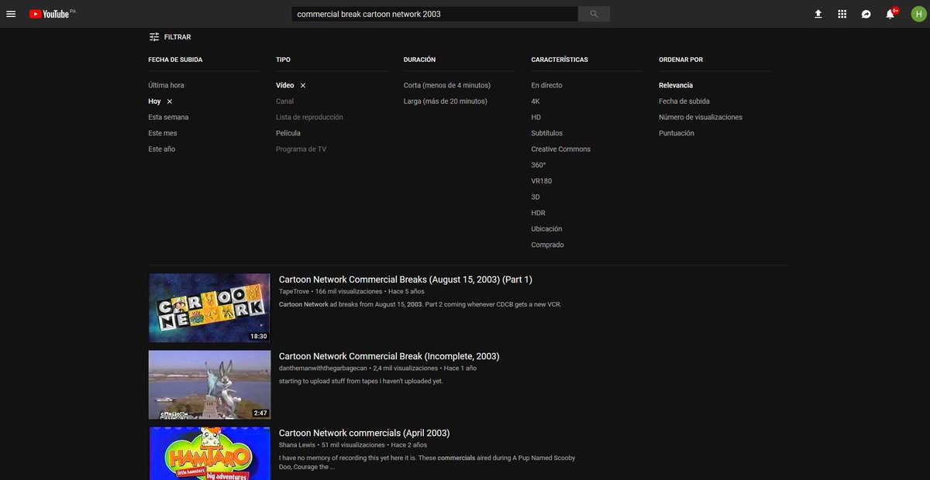The height and width of the screenshot is (480, 930).
Task: Sort results by Fecha de subida
Action: (684, 101)
